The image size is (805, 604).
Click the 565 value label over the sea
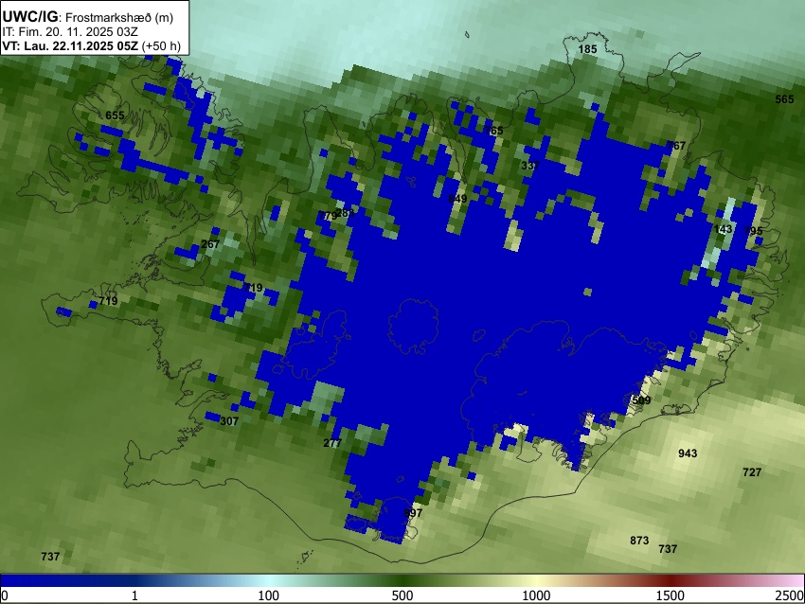coord(784,99)
